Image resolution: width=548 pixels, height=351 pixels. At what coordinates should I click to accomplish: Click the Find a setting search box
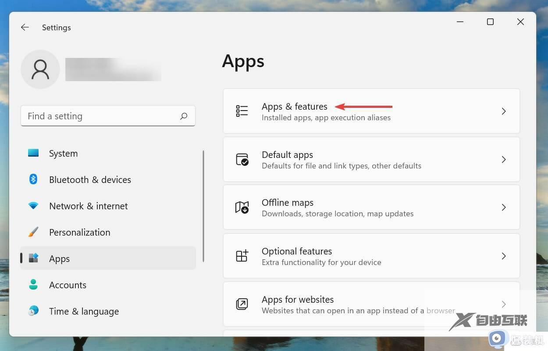click(x=101, y=116)
